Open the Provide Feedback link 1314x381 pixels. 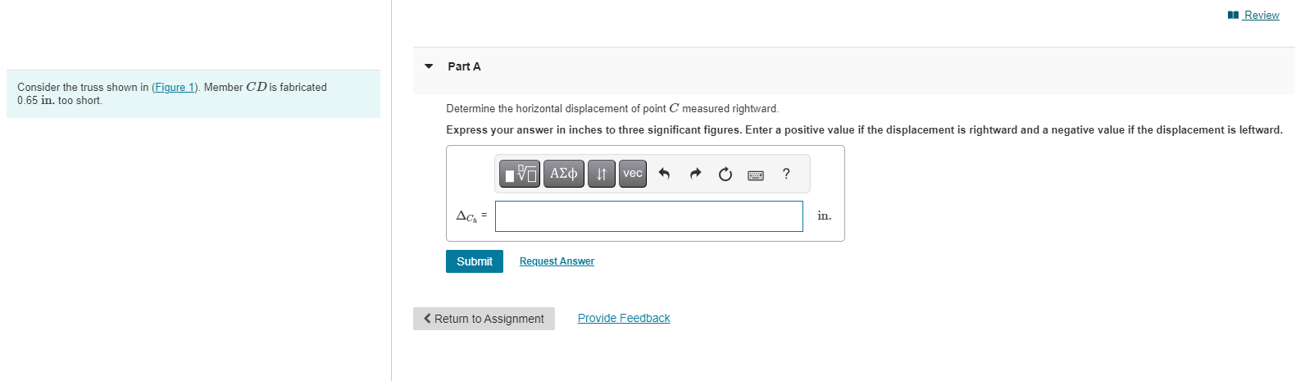624,318
